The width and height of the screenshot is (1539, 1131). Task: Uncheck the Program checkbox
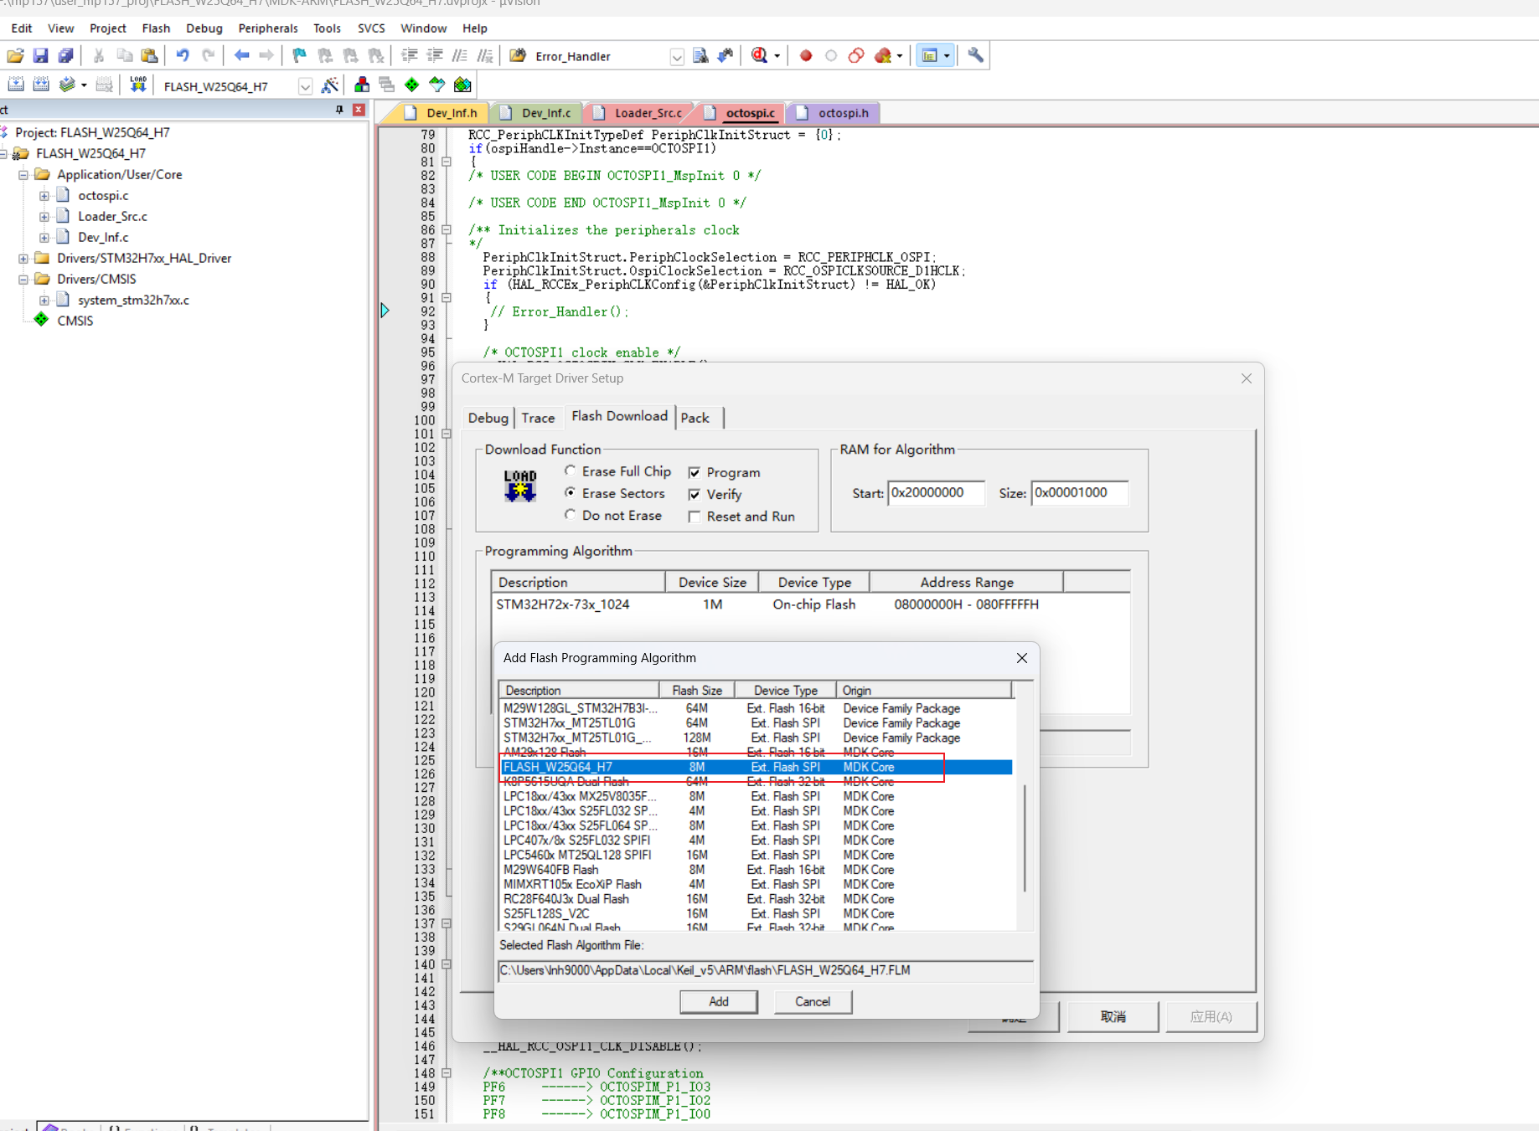click(695, 473)
